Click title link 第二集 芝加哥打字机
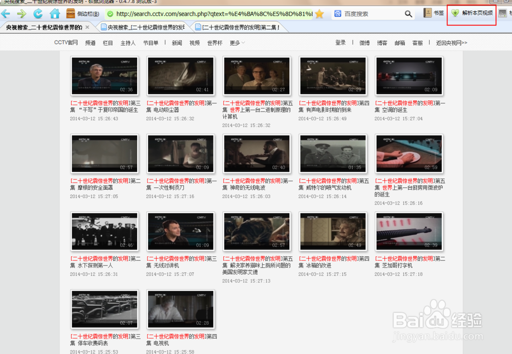Viewport: 512px width, 354px height. [410, 262]
